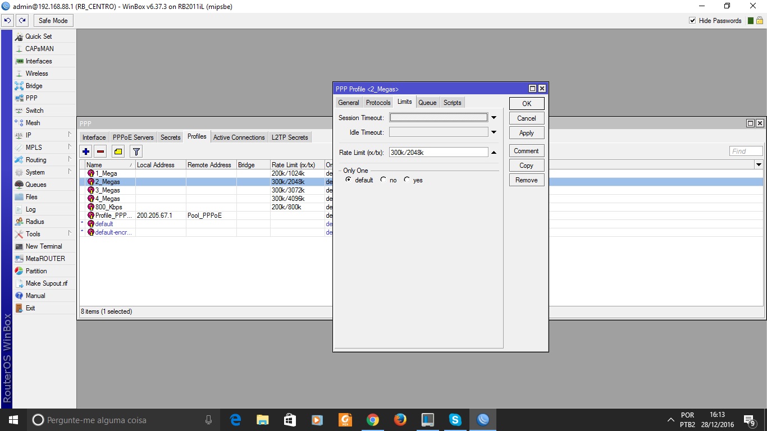
Task: Open Firefox from the Windows taskbar
Action: point(400,420)
